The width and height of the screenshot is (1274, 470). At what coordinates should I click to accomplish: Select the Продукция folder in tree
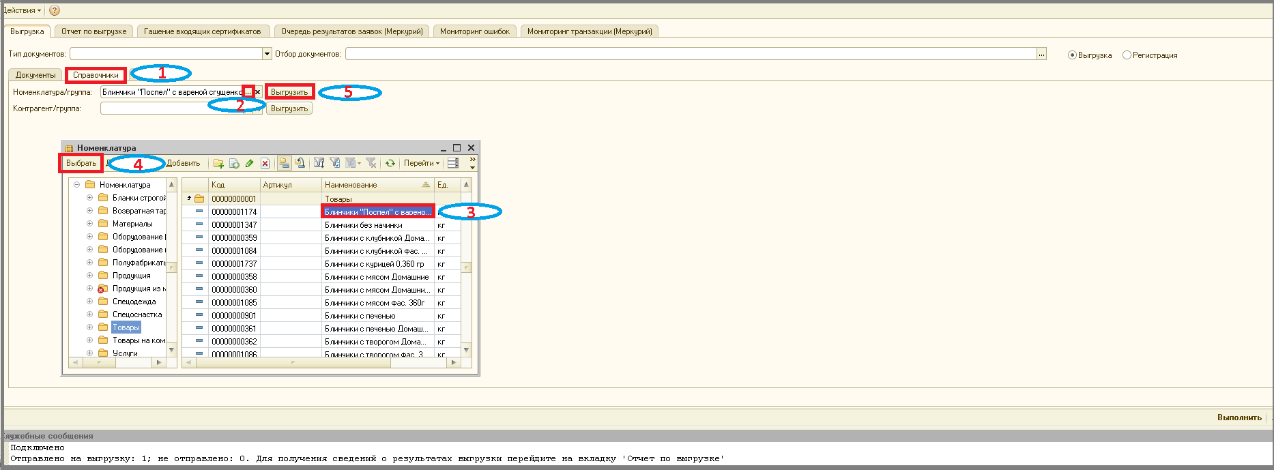[131, 276]
